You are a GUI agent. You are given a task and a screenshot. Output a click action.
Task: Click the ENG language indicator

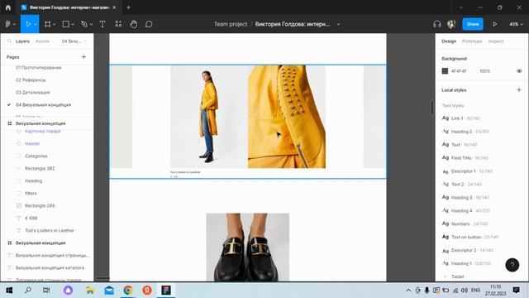476,290
